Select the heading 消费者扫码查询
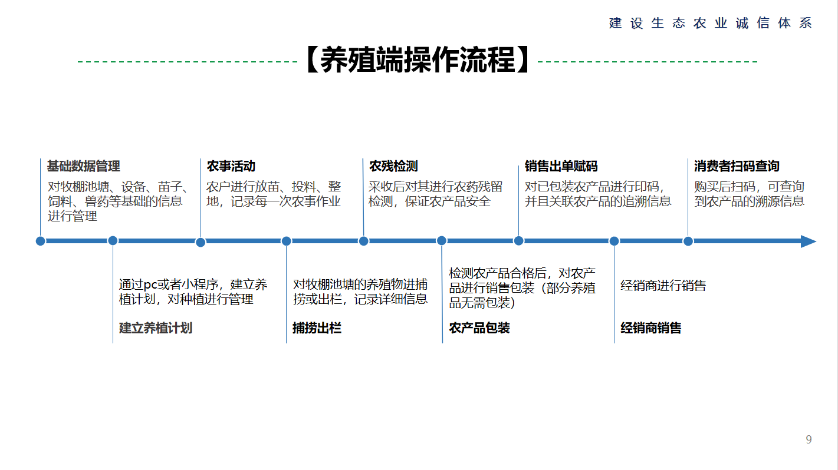The image size is (838, 470). click(737, 167)
